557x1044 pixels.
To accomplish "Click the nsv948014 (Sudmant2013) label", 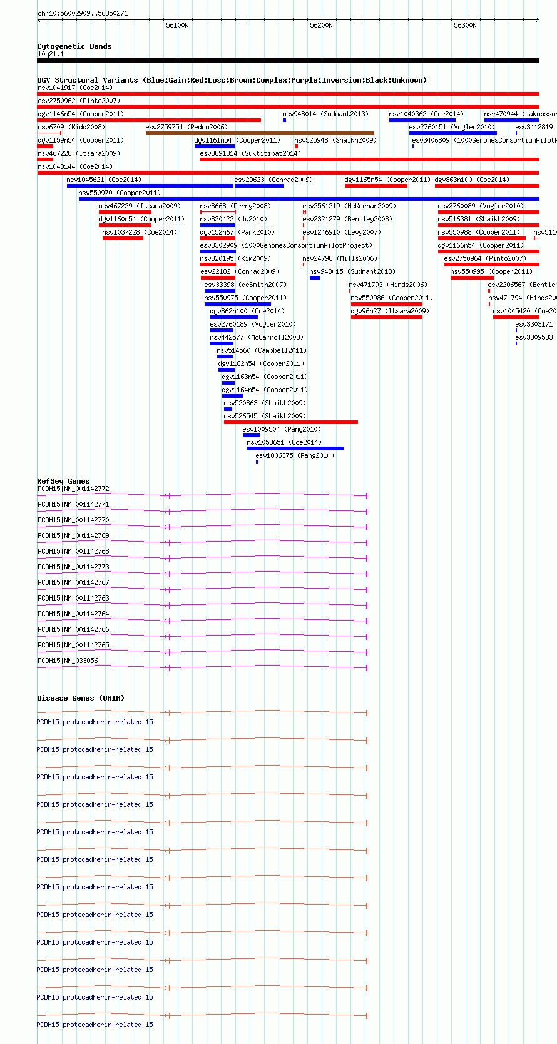I will click(x=325, y=114).
